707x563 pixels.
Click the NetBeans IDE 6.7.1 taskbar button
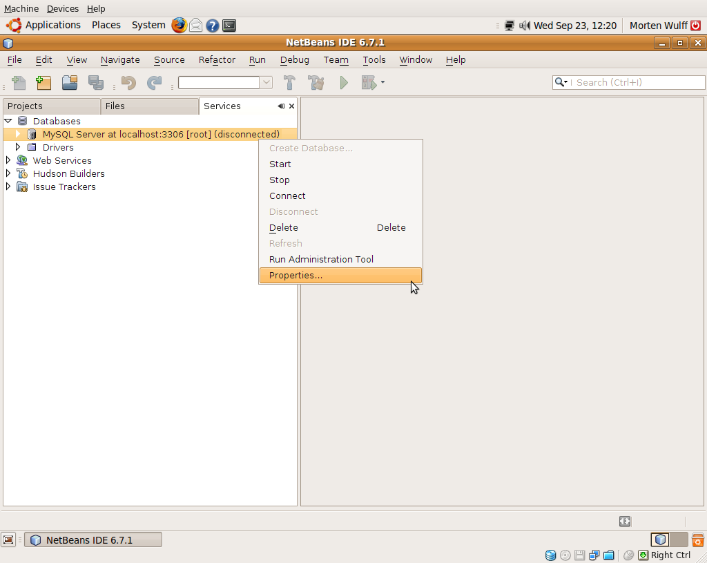pos(93,540)
